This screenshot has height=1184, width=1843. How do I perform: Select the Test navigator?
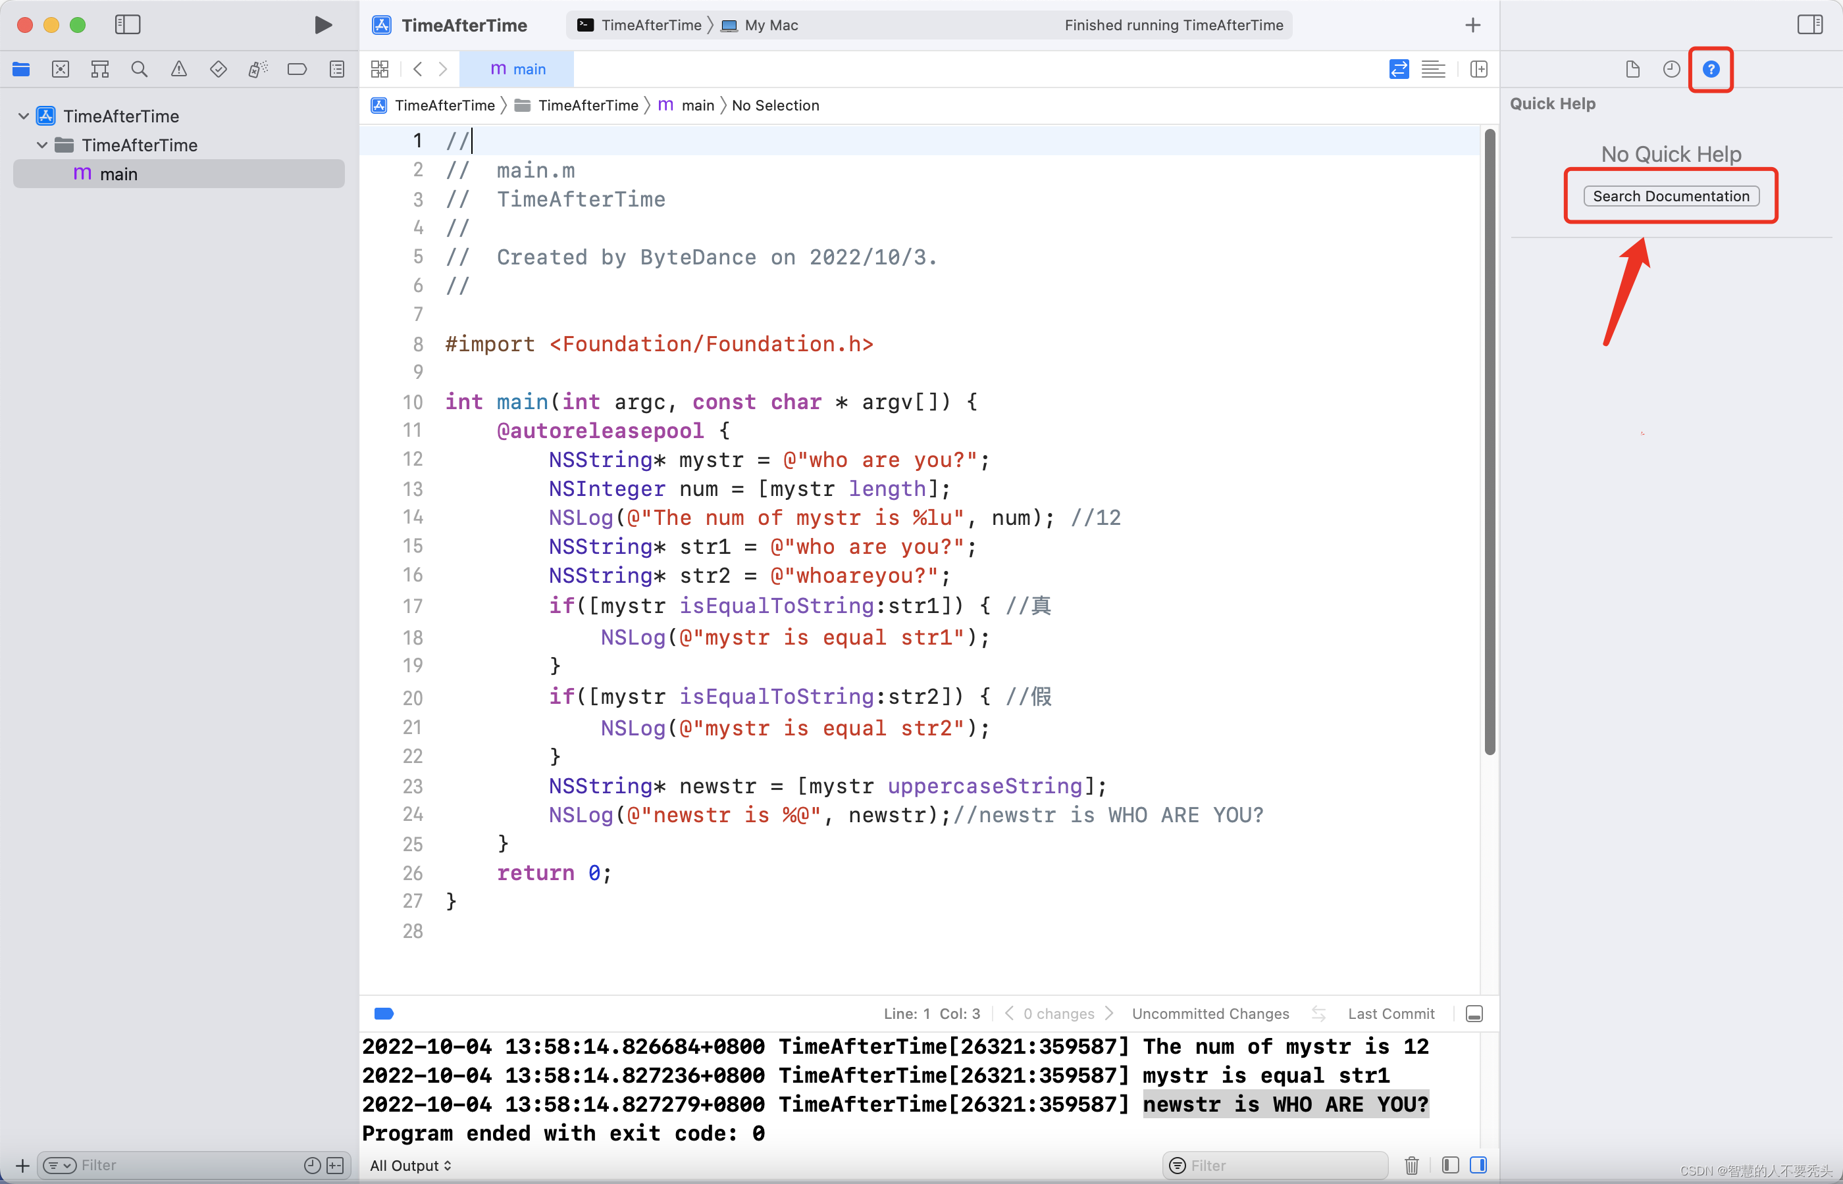coord(219,68)
